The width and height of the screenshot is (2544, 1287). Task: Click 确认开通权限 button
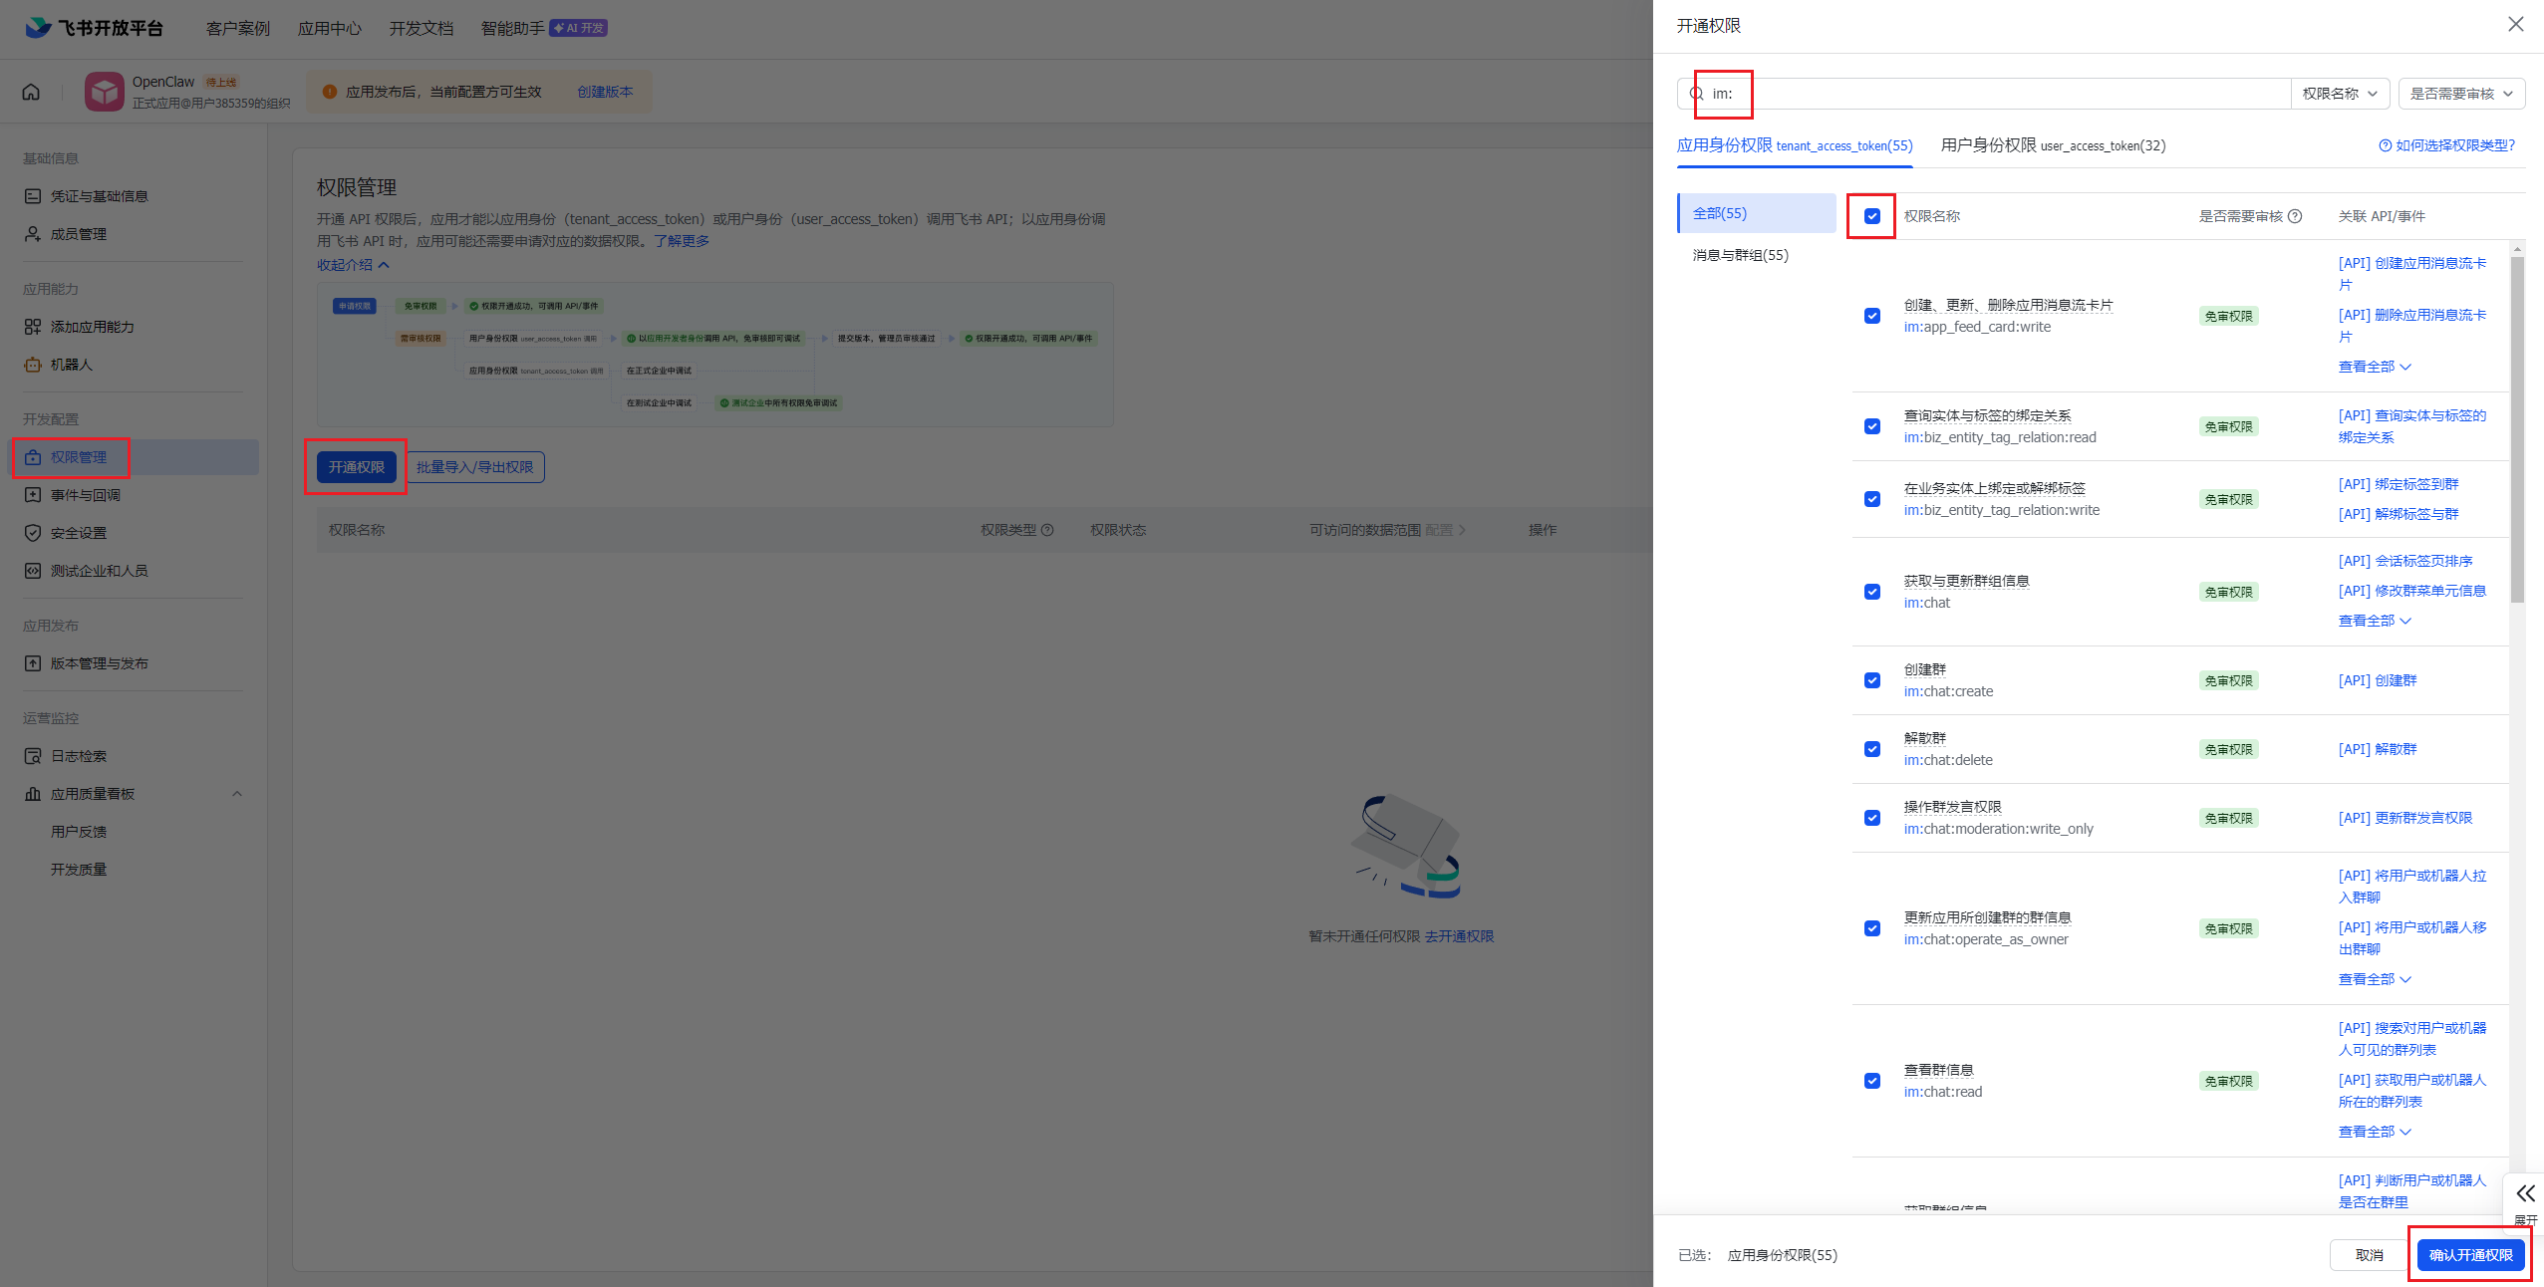point(2469,1255)
